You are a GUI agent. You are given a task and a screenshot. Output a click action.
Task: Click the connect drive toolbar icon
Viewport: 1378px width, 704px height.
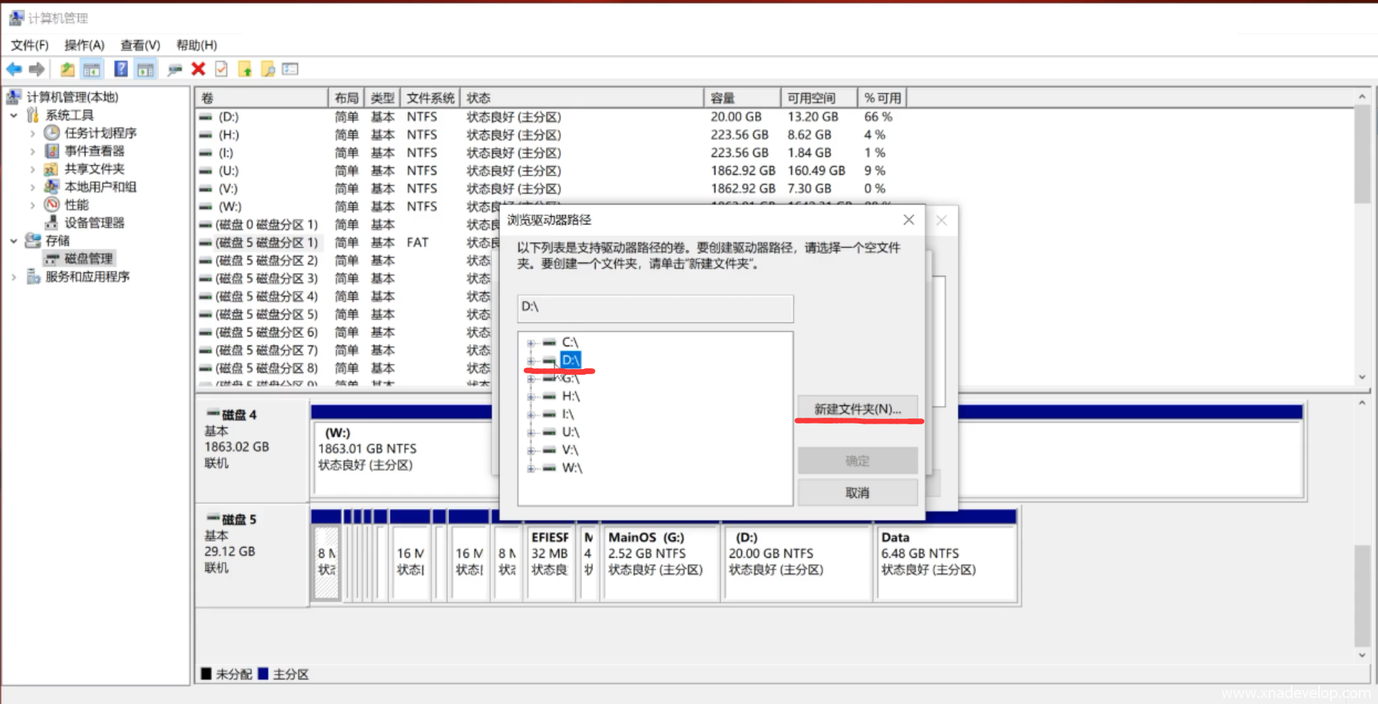(x=174, y=69)
